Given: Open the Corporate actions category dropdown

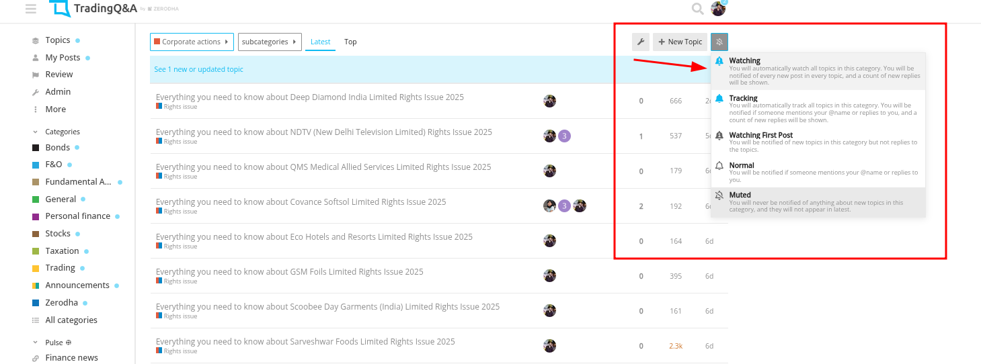Looking at the screenshot, I should (x=192, y=42).
